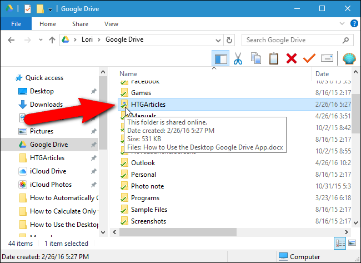Click the search magnifier icon
Viewport: 361px width, 263px height.
[345, 41]
